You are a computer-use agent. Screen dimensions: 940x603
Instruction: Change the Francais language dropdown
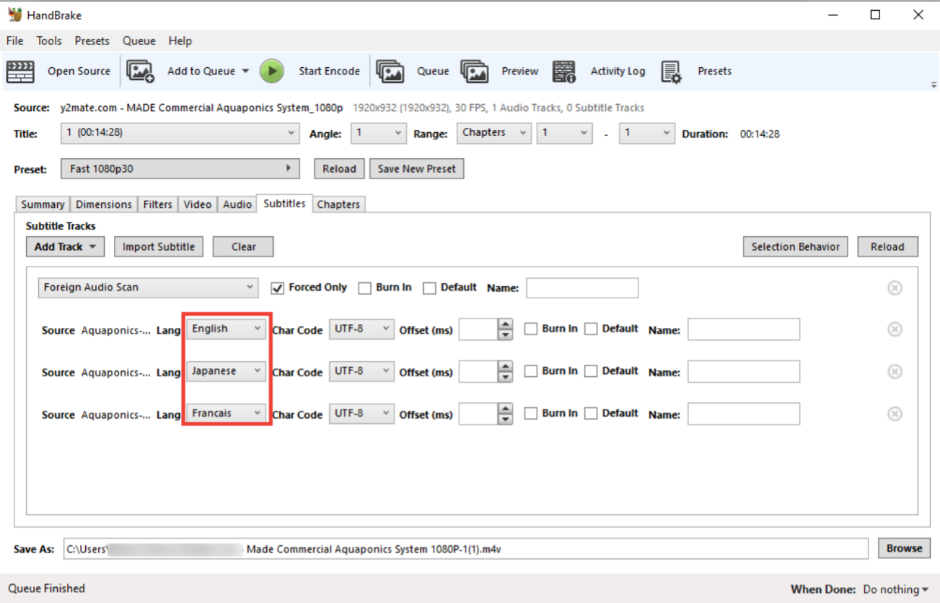226,414
